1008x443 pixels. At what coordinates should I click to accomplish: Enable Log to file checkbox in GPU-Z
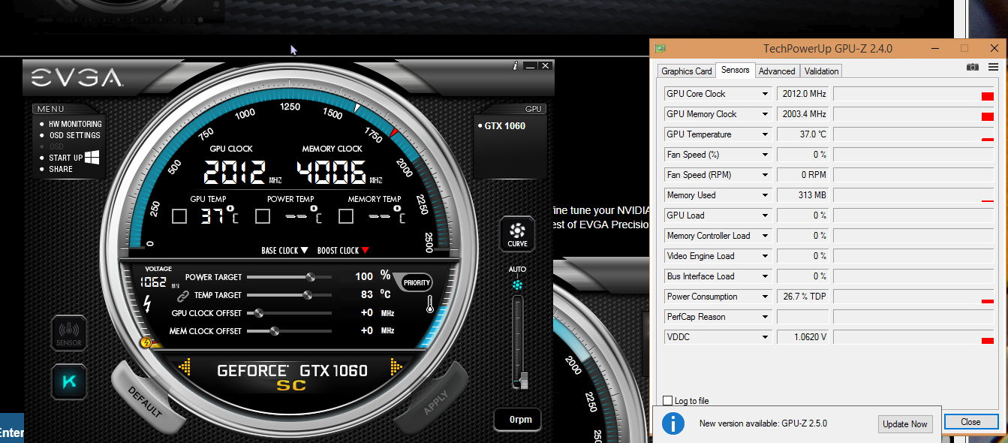(668, 401)
